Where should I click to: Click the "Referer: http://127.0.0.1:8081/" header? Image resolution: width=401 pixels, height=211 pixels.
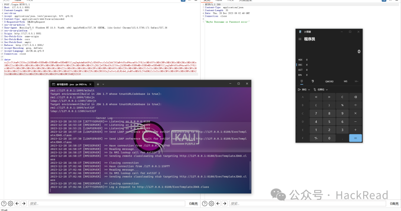click(24, 45)
